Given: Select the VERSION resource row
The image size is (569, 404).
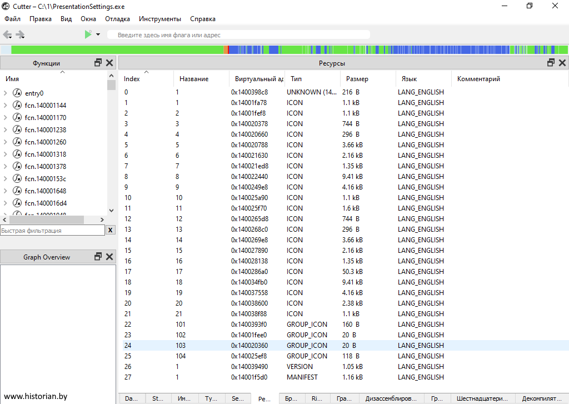Looking at the screenshot, I should coord(300,367).
